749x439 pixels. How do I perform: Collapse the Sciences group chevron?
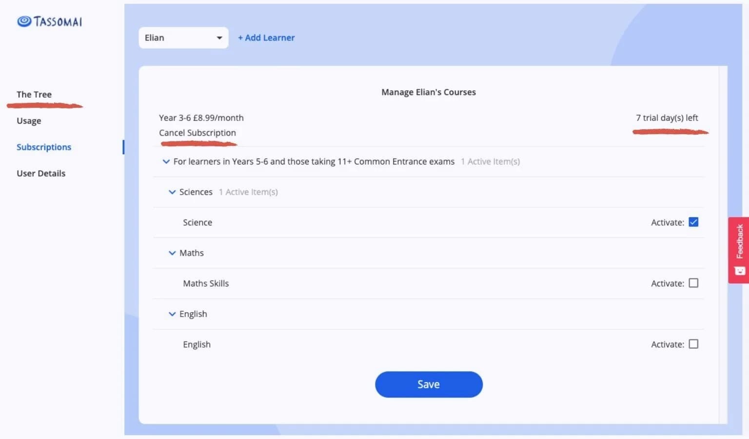point(172,192)
